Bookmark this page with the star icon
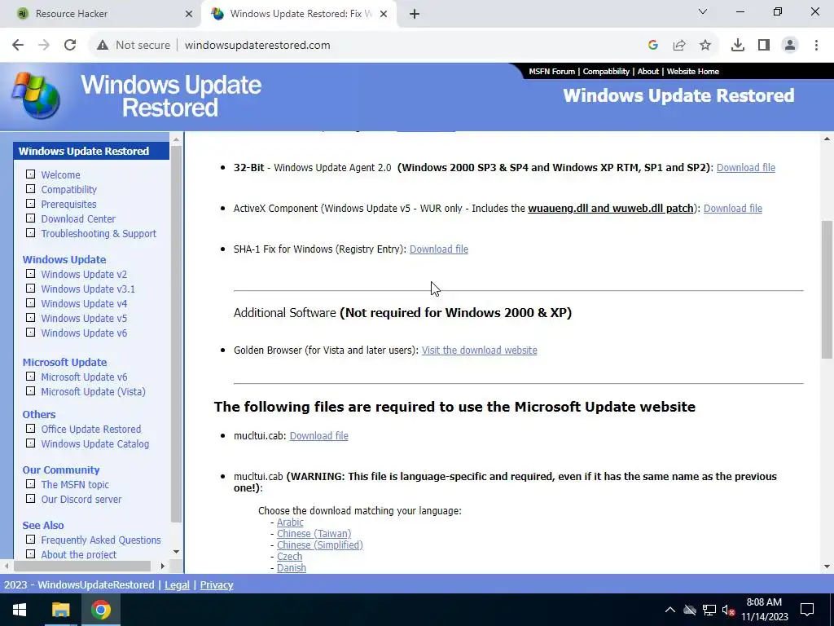 click(705, 46)
